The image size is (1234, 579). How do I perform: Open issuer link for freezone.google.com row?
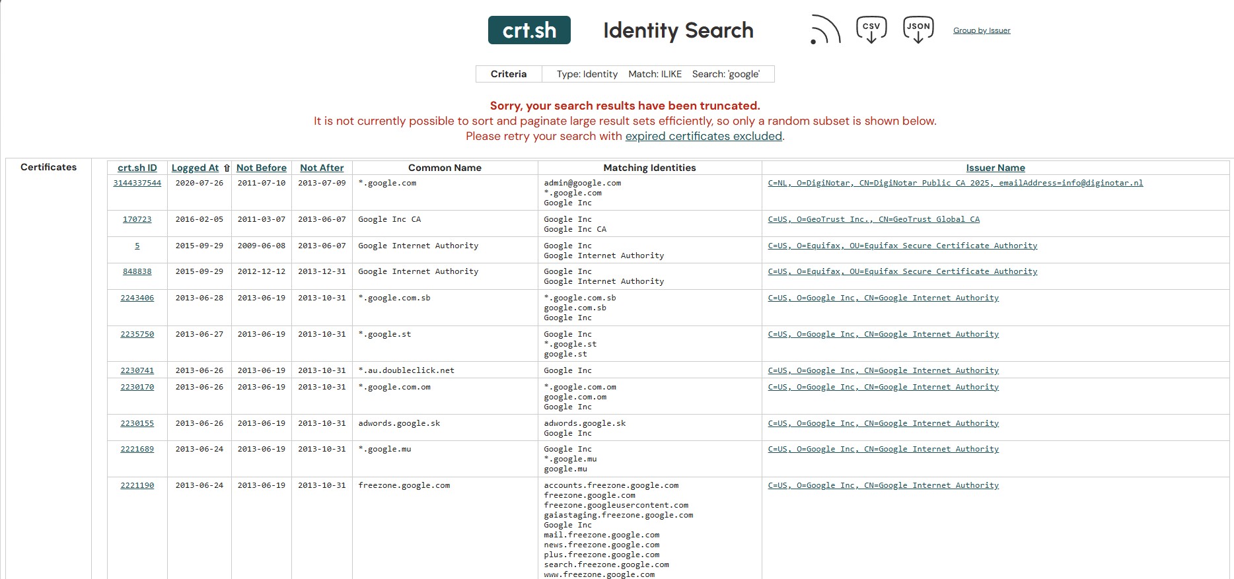pos(883,485)
